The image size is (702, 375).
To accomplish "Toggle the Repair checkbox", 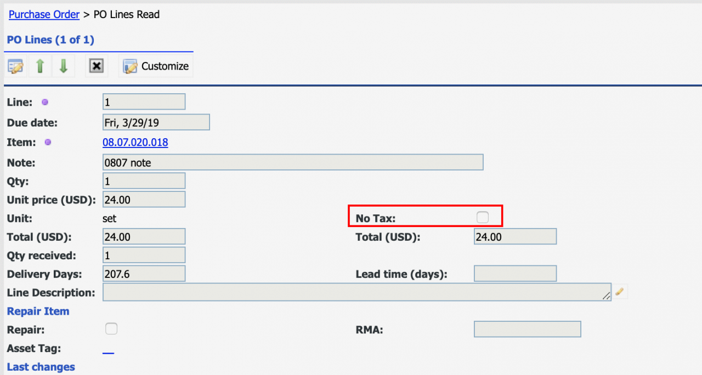I will [111, 329].
